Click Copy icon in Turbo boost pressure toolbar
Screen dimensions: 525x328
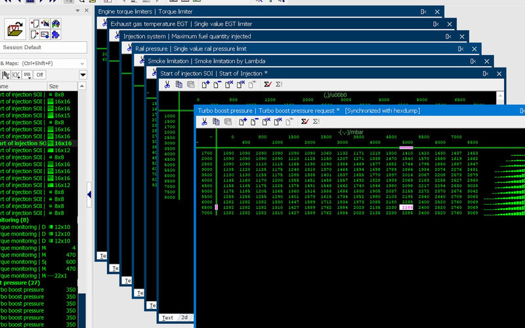pyautogui.click(x=217, y=122)
